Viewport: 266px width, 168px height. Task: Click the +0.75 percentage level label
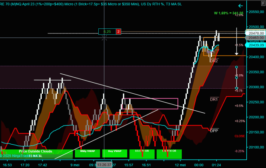(238, 91)
